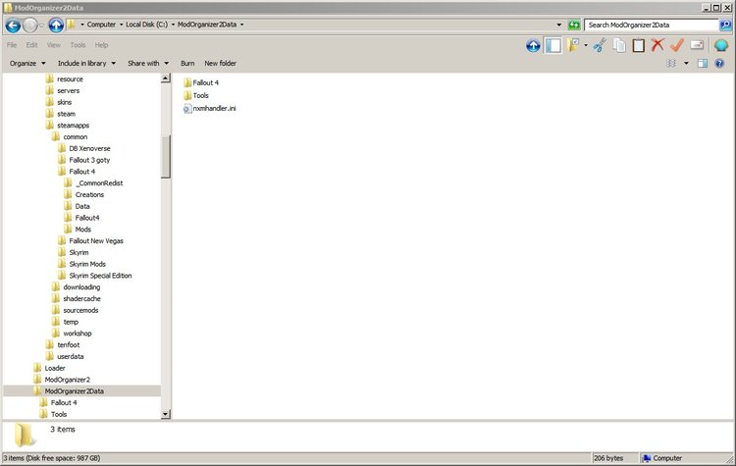Open Properties with the orange checkmark icon

pos(677,45)
